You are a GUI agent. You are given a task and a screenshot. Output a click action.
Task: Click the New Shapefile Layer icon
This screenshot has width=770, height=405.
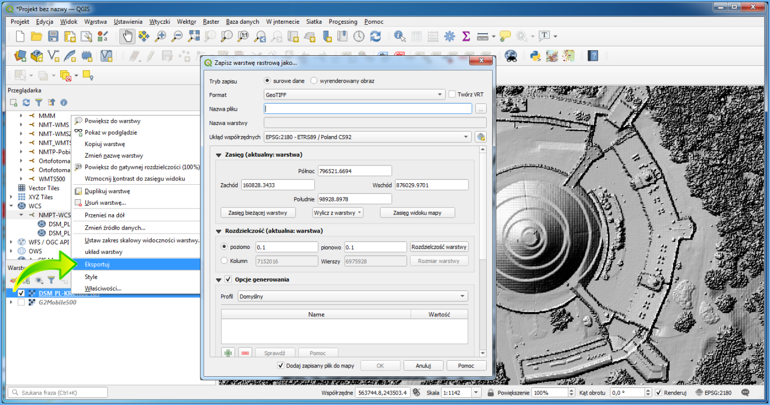[53, 55]
